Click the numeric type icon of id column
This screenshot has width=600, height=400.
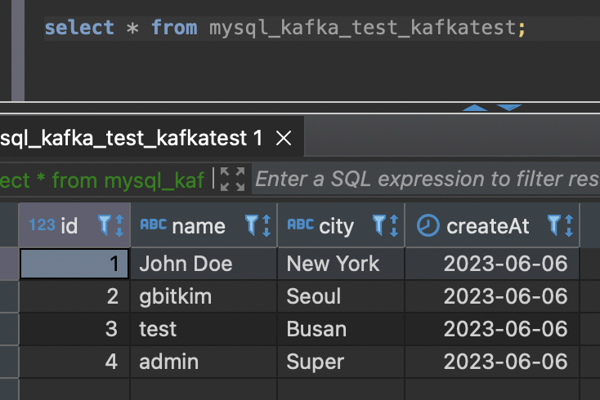point(42,224)
